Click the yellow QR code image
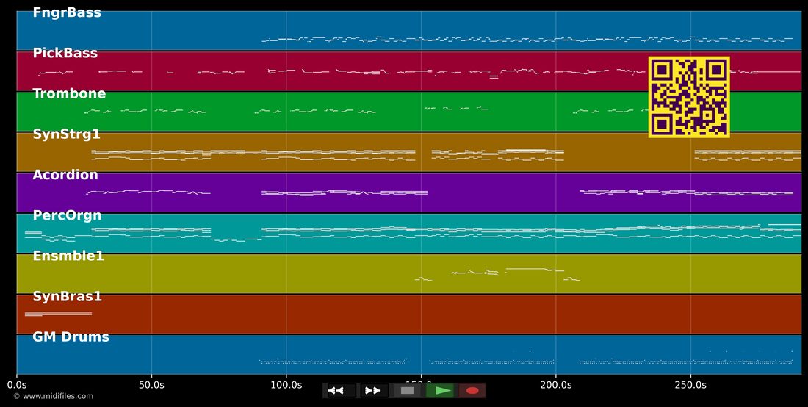Viewport: 808px width, 407px height. (689, 97)
